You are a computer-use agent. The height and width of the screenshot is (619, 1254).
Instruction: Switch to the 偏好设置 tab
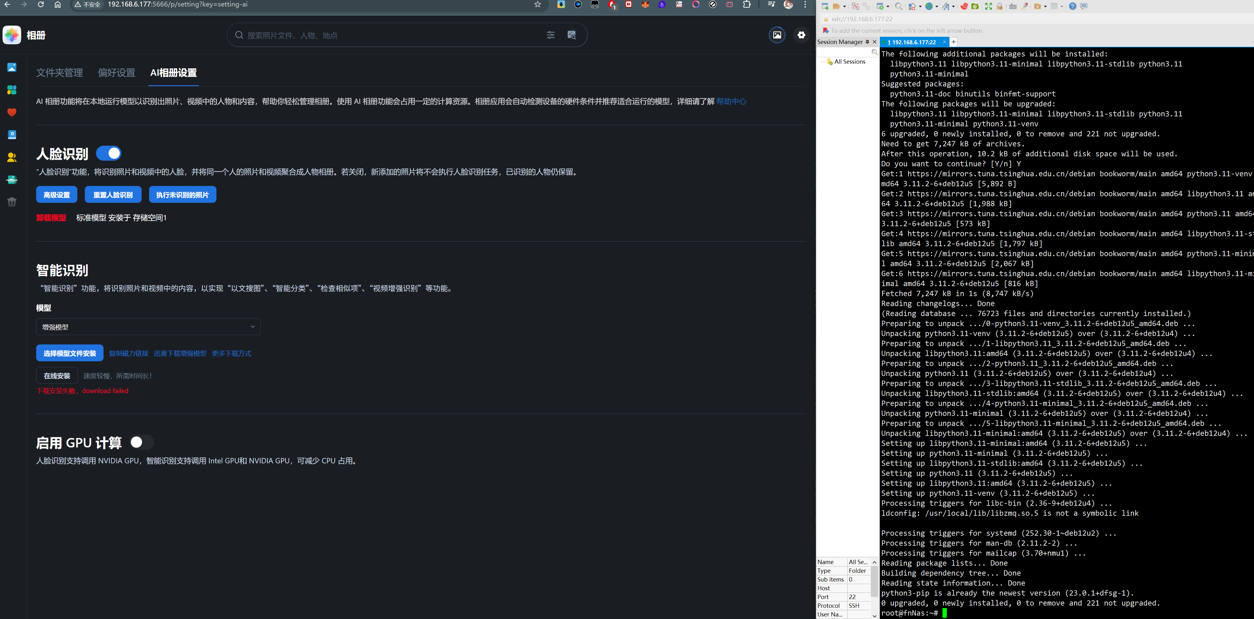(x=116, y=73)
